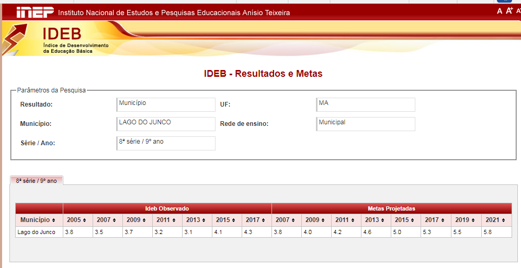Click the 2015 projected goal 5.0

(406, 232)
